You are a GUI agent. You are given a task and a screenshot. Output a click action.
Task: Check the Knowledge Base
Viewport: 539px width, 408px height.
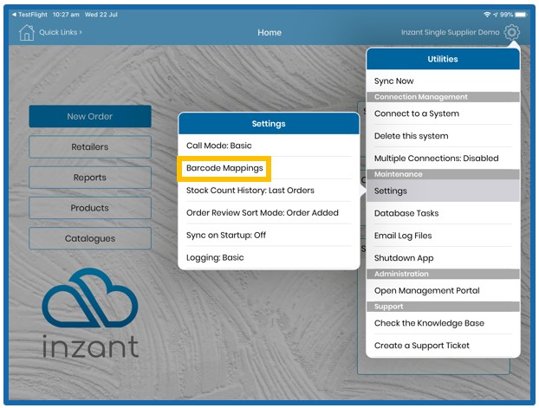443,323
